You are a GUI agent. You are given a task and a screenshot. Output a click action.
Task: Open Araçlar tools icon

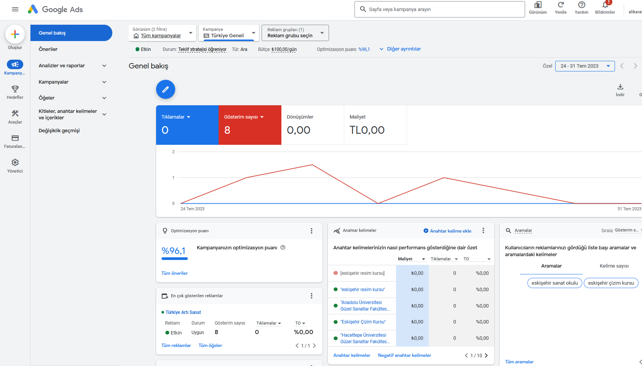(15, 113)
